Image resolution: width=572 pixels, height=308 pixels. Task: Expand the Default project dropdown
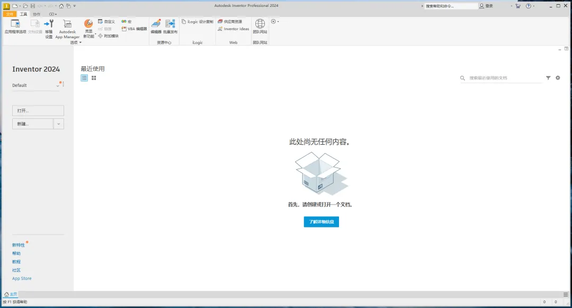click(x=58, y=85)
